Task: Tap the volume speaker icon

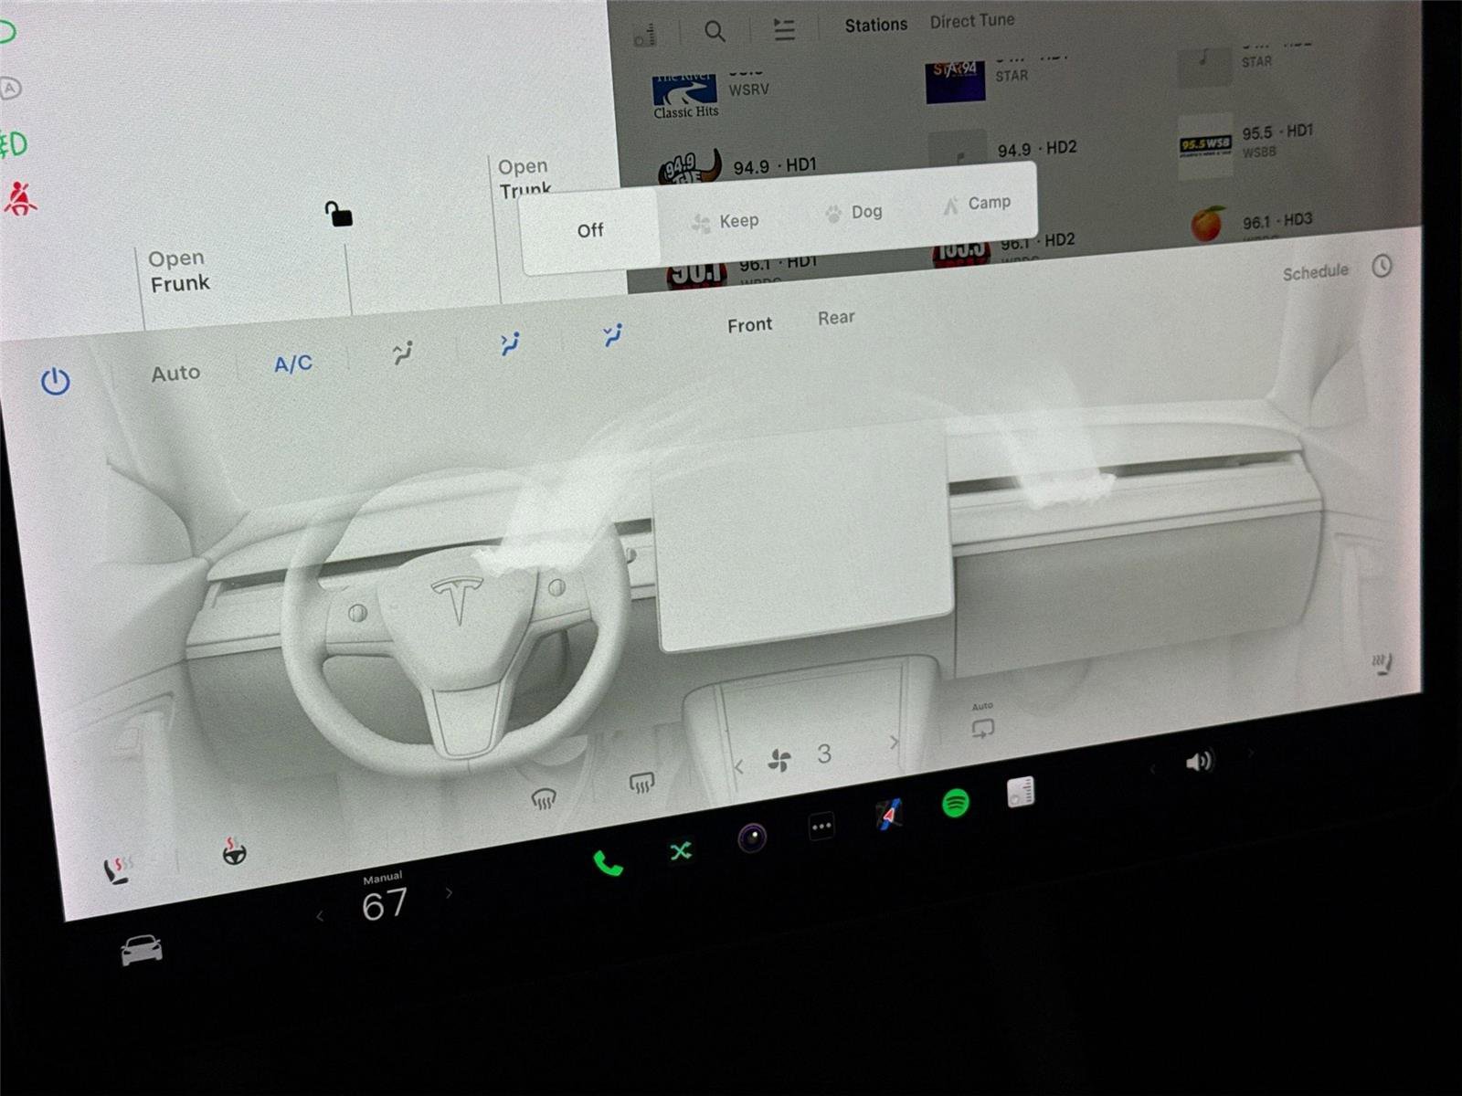Action: click(x=1202, y=762)
